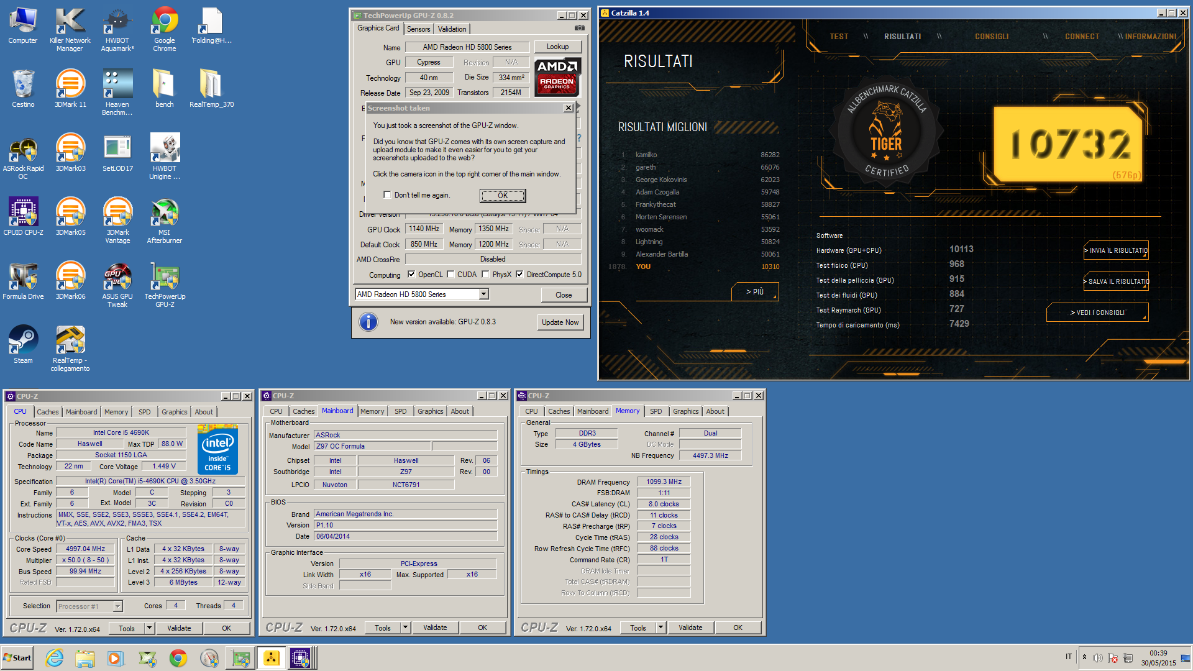Toggle the DirectCompute 5.0 checkbox

[519, 274]
